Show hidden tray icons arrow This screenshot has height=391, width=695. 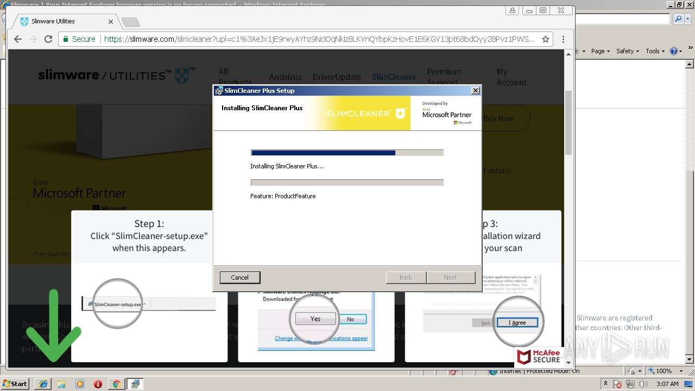606,384
